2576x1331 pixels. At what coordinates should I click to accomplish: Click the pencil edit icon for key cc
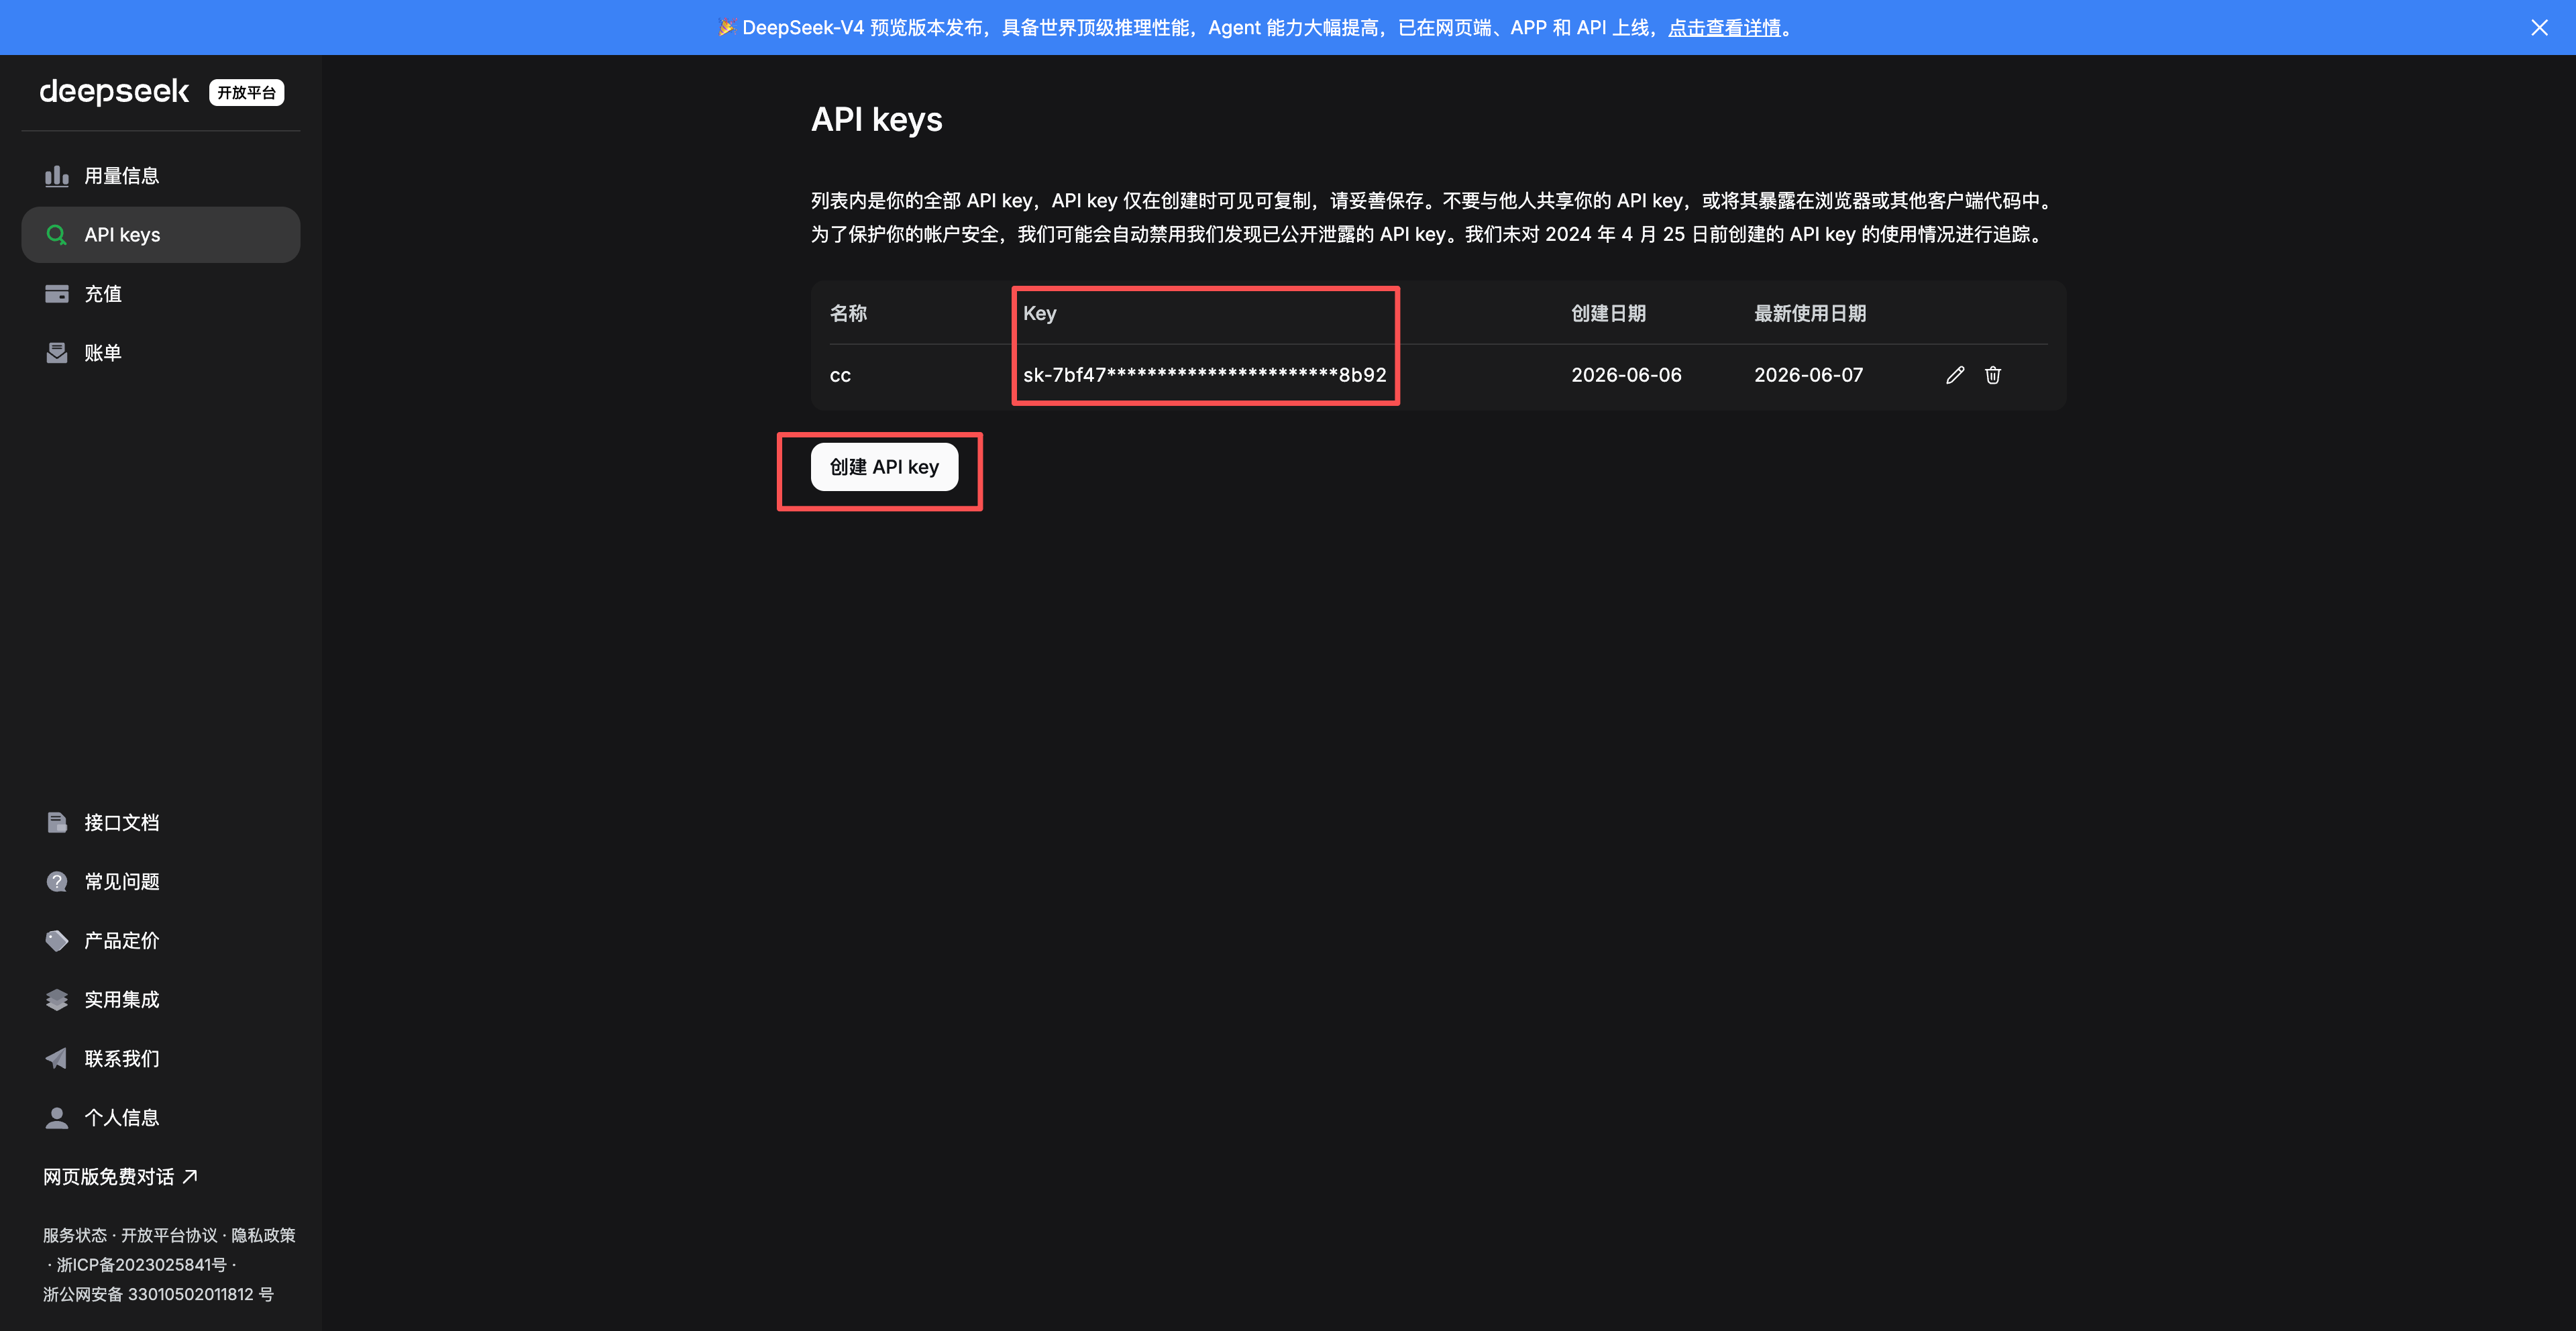tap(1955, 375)
